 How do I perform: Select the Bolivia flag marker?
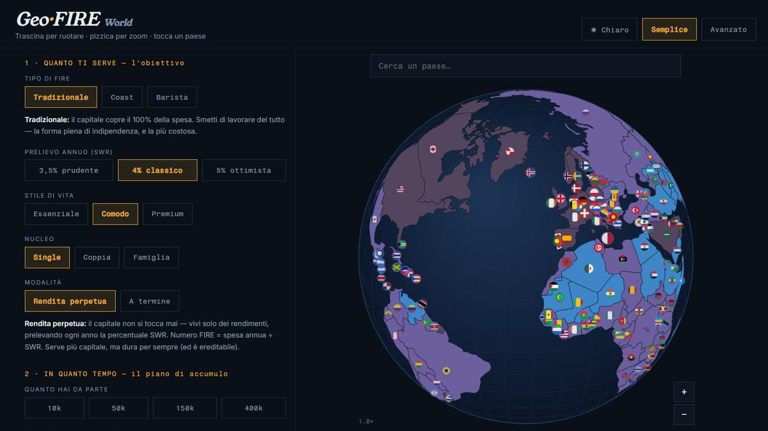[x=419, y=364]
